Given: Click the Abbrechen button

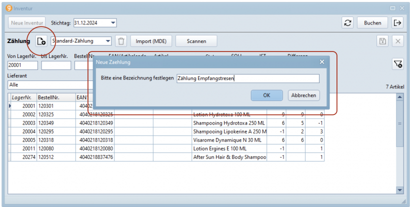Looking at the screenshot, I should click(x=303, y=95).
